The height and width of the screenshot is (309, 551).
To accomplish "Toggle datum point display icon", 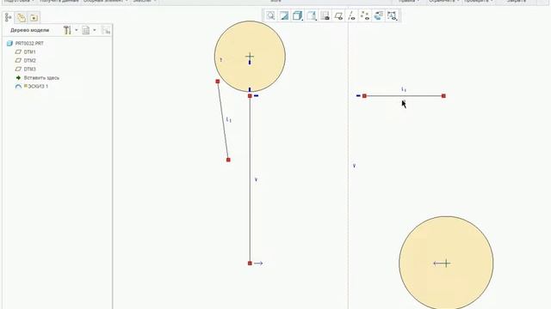I will click(365, 15).
